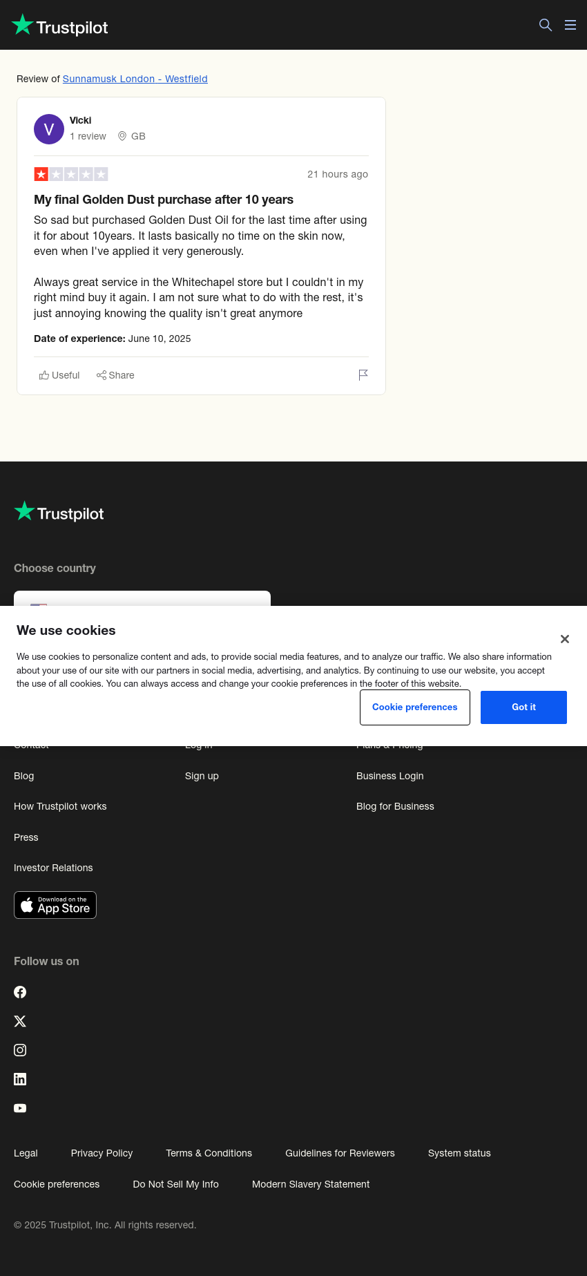Open Guidelines for Reviewers link
The width and height of the screenshot is (587, 1276).
tap(340, 1153)
